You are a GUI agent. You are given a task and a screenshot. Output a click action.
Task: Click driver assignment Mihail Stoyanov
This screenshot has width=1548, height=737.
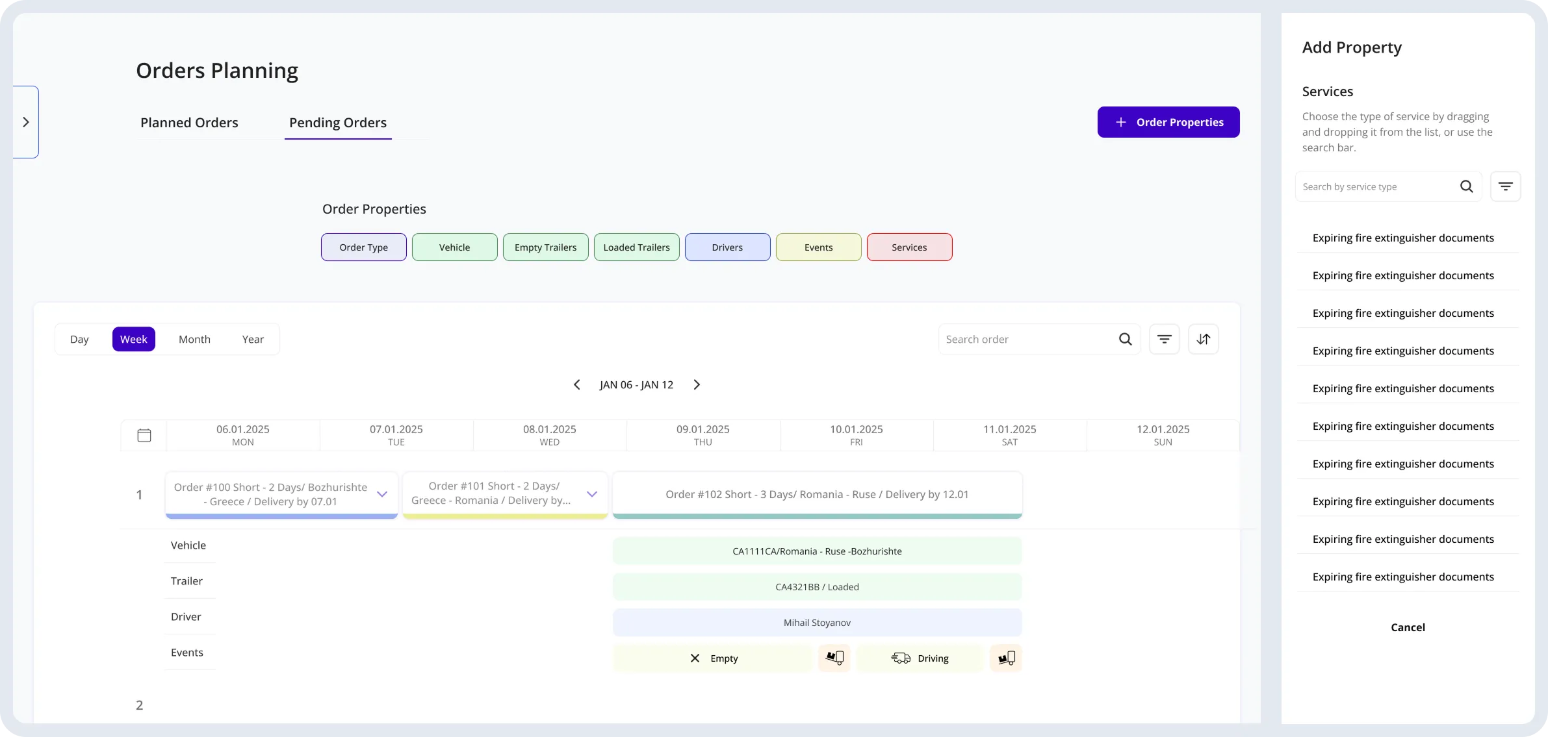coord(817,623)
